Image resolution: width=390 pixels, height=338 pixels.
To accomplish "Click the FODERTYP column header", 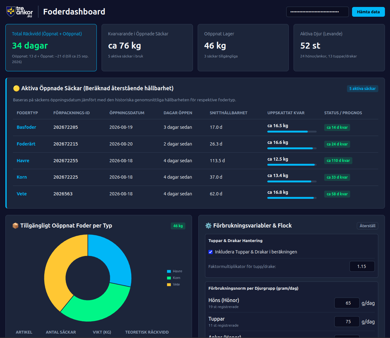I will pyautogui.click(x=27, y=113).
